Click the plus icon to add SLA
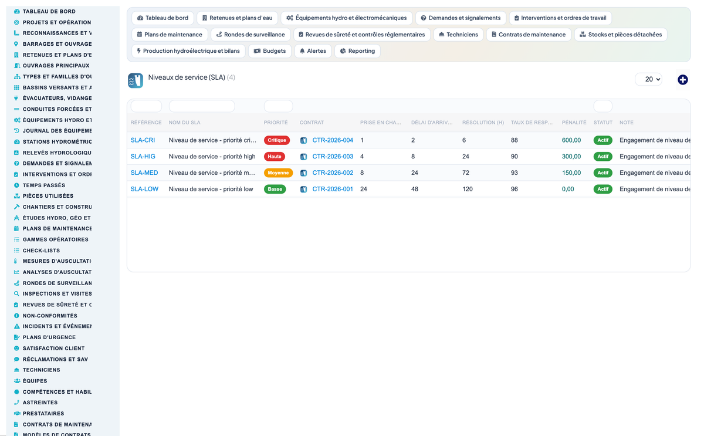This screenshot has height=436, width=704. [x=682, y=80]
